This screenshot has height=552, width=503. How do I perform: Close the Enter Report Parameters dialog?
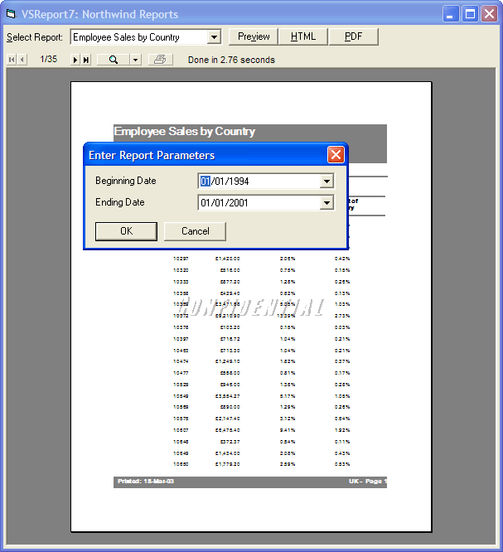click(x=336, y=155)
